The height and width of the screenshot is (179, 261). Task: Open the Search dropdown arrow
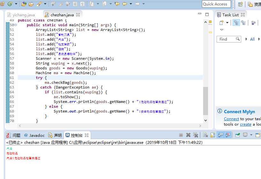click(x=45, y=4)
